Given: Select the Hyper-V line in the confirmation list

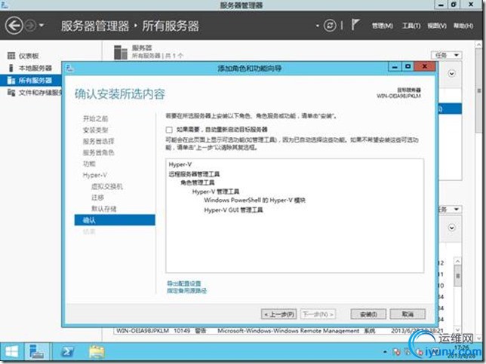Looking at the screenshot, I should (180, 164).
